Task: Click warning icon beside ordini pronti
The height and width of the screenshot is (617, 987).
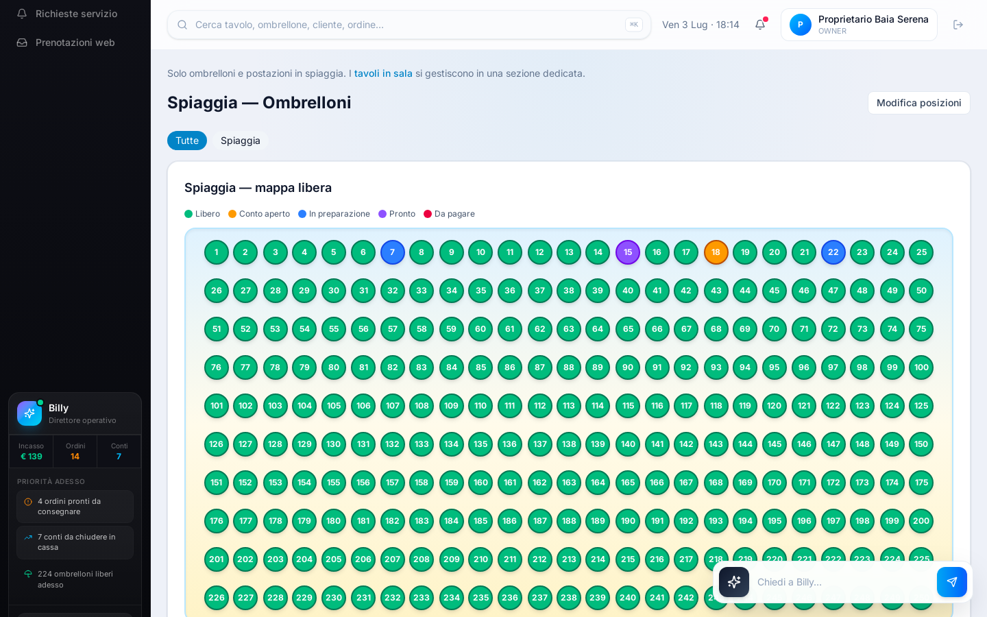Action: tap(28, 502)
